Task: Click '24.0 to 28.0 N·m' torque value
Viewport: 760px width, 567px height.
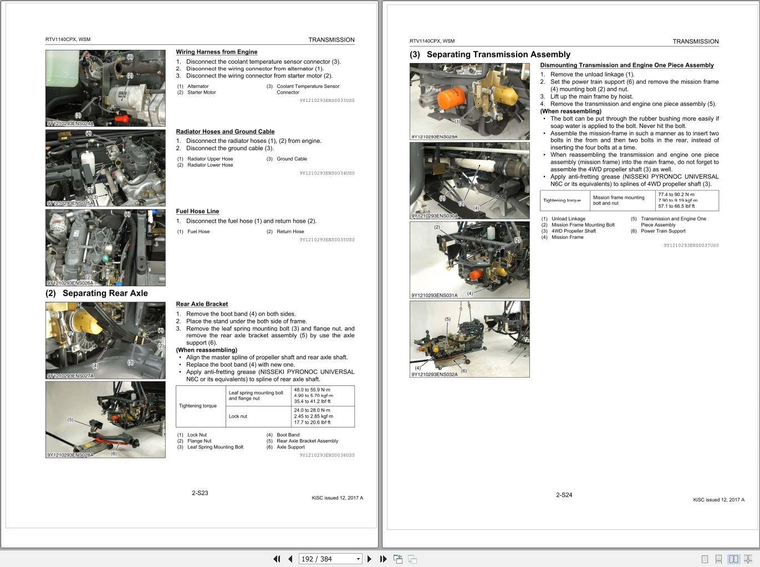Action: [x=312, y=410]
